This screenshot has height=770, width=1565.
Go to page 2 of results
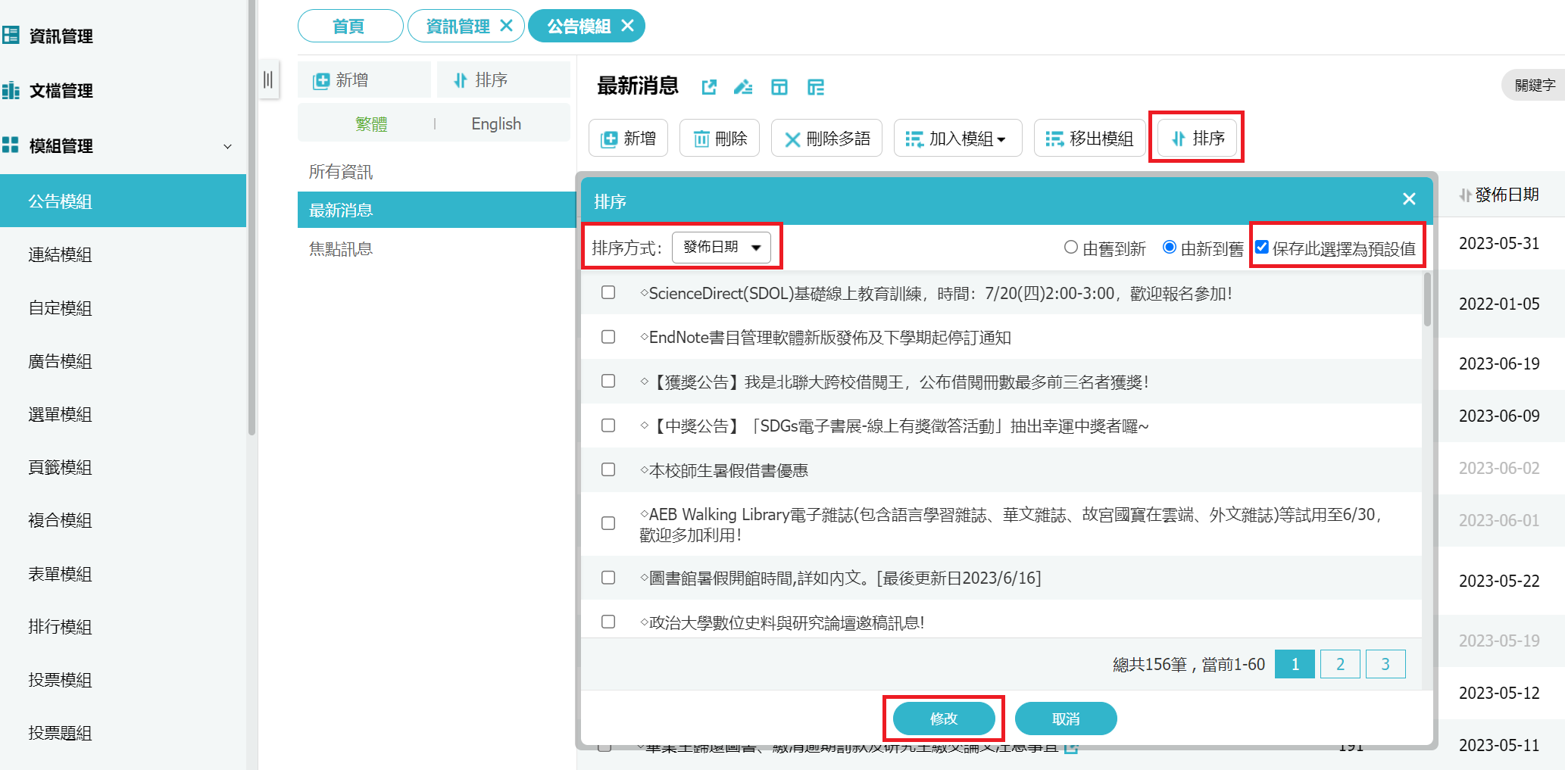point(1340,664)
